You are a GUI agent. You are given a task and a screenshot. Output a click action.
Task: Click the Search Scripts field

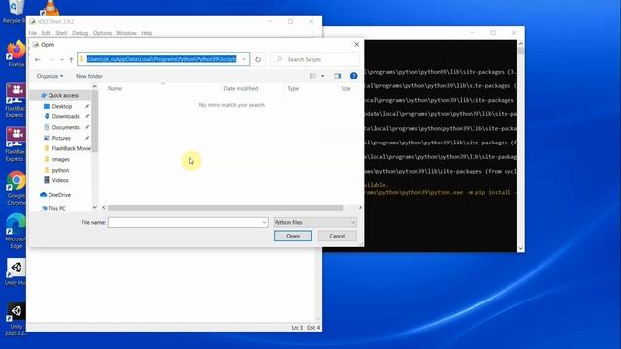(314, 59)
